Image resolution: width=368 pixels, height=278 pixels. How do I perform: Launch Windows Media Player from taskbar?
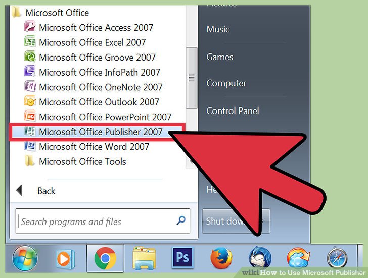pyautogui.click(x=65, y=259)
